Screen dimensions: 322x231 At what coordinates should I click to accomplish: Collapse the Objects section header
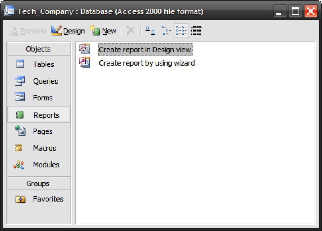39,49
